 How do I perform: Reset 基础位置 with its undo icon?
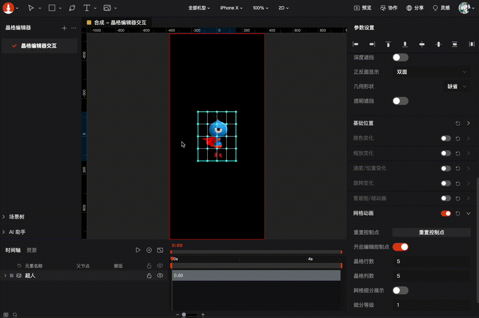[458, 123]
